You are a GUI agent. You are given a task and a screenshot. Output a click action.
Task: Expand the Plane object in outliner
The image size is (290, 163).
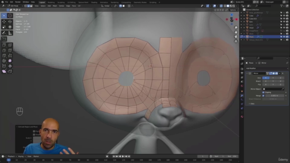[244, 37]
